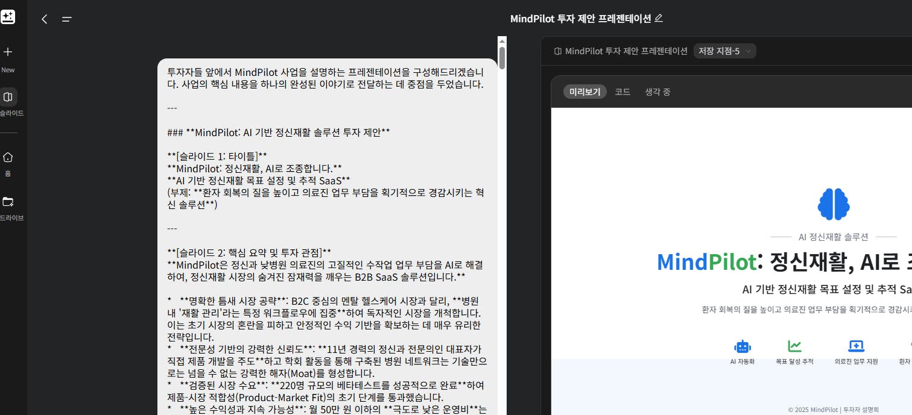912x415 pixels.
Task: Go to 홈 via the house icon
Action: coord(8,157)
